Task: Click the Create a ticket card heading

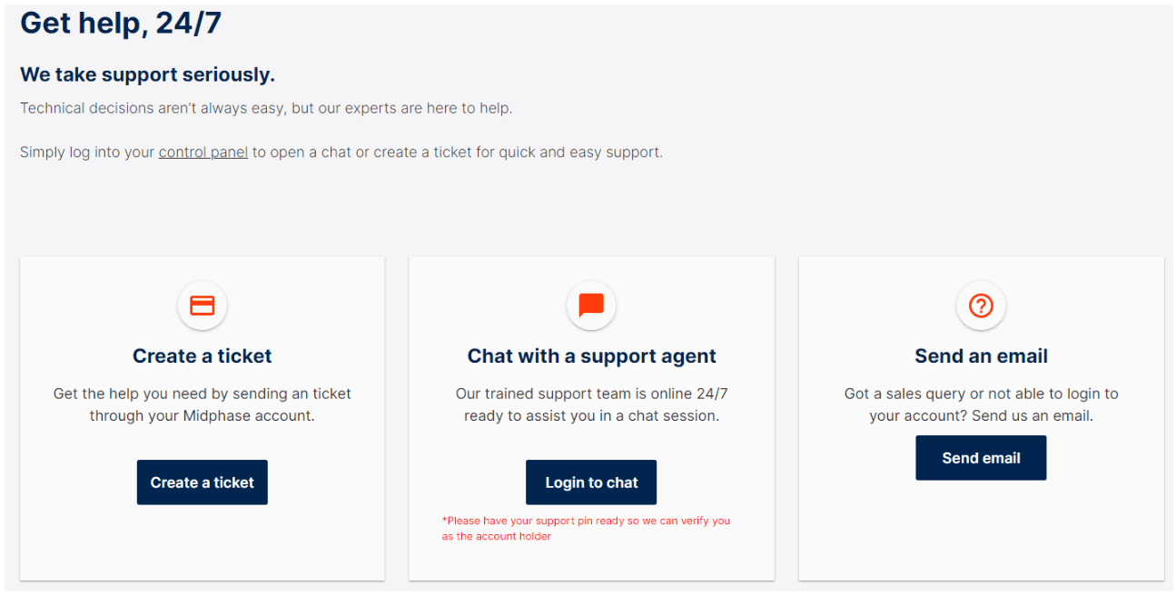Action: coord(203,356)
